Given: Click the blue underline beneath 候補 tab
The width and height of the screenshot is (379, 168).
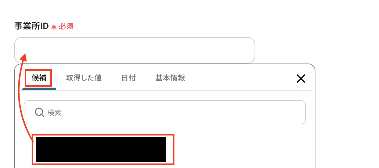Looking at the screenshot, I should tap(39, 89).
